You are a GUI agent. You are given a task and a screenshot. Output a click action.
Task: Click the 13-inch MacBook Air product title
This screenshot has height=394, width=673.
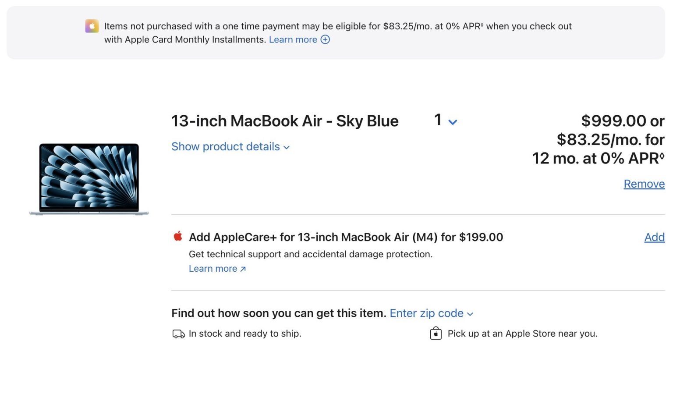click(x=285, y=121)
